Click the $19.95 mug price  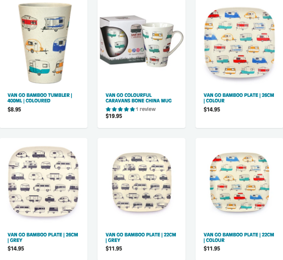tap(114, 116)
